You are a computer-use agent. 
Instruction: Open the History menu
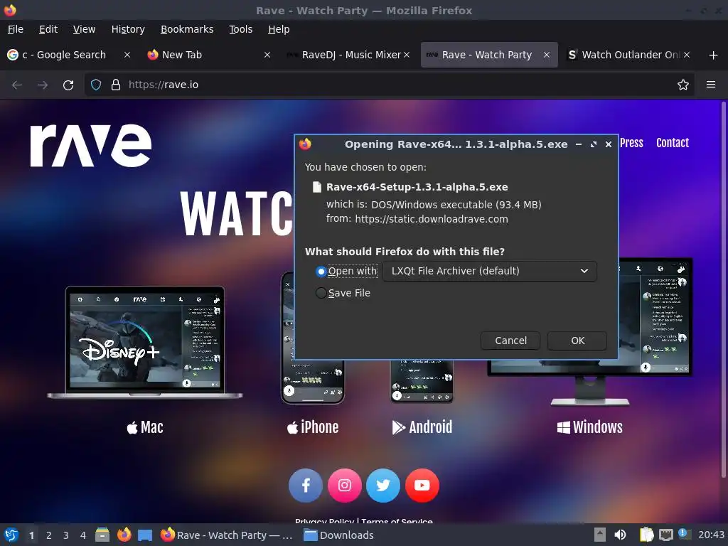(128, 29)
